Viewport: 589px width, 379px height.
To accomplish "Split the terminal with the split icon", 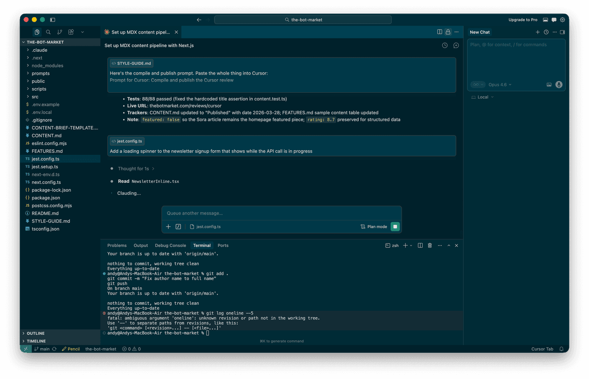I will coord(420,245).
